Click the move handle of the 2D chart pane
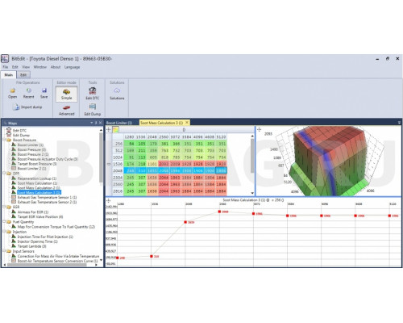 click(109, 200)
